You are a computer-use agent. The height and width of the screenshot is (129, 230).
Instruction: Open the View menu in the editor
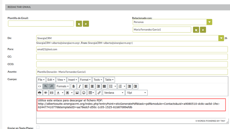point(61,80)
